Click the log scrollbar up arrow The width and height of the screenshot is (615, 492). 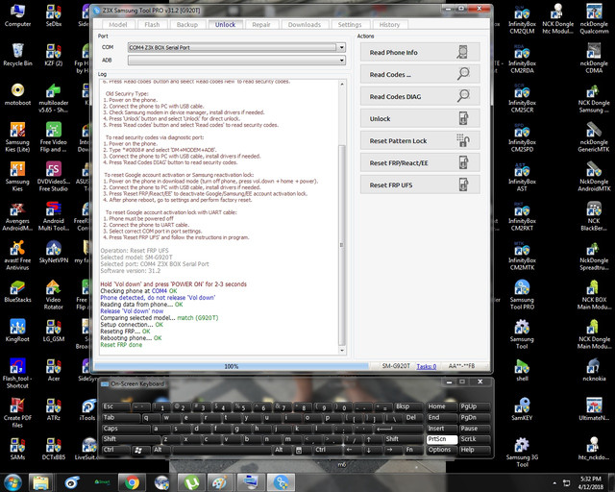(342, 84)
